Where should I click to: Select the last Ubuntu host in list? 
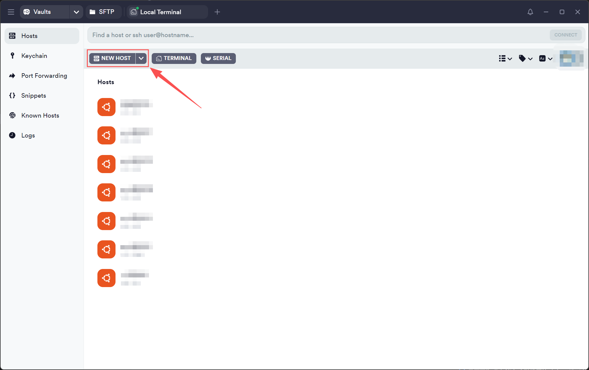point(106,278)
